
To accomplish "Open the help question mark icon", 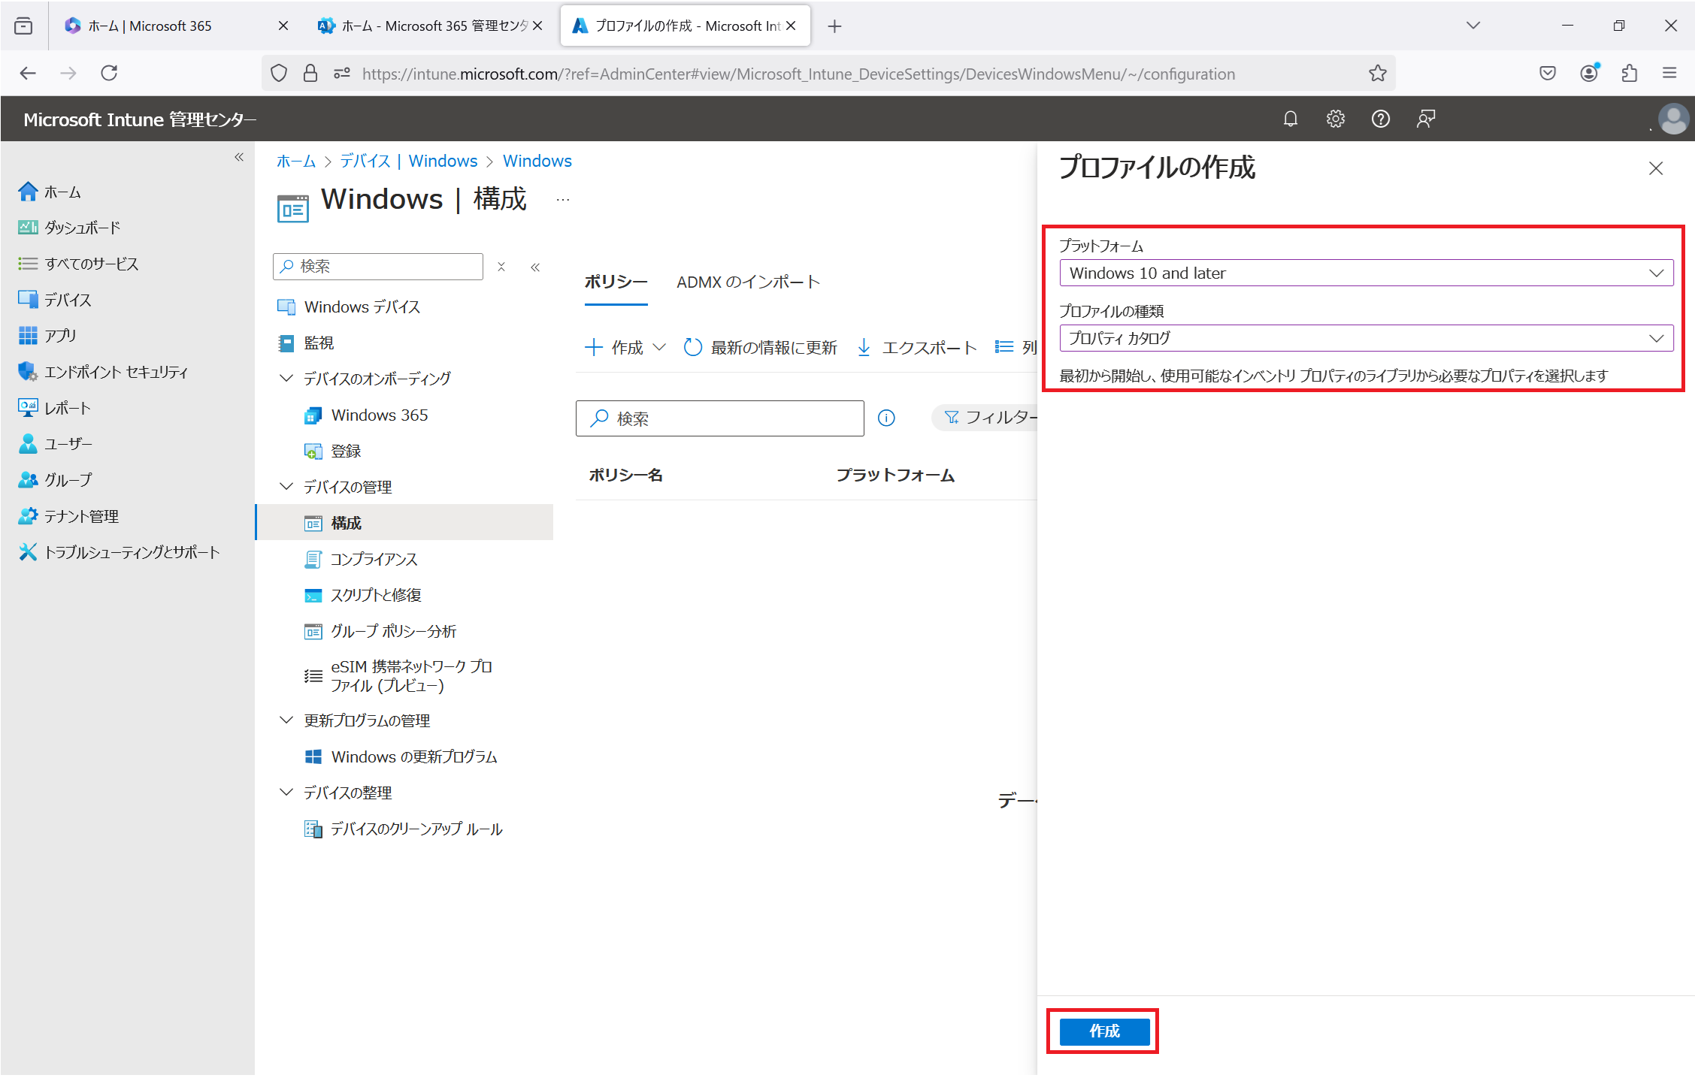I will tap(1380, 119).
